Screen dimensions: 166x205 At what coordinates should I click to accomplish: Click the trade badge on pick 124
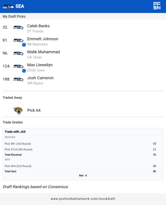tap(24, 71)
